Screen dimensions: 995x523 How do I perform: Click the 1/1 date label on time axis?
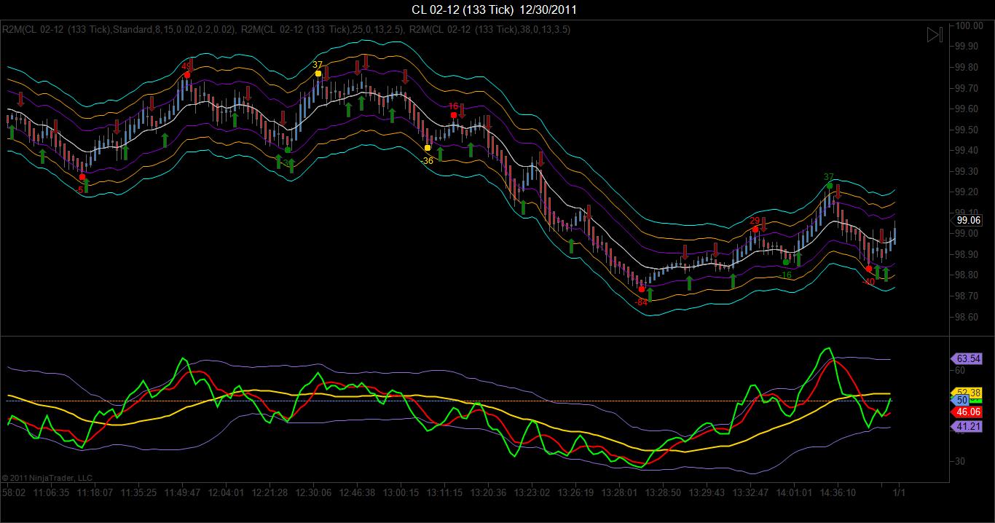899,492
